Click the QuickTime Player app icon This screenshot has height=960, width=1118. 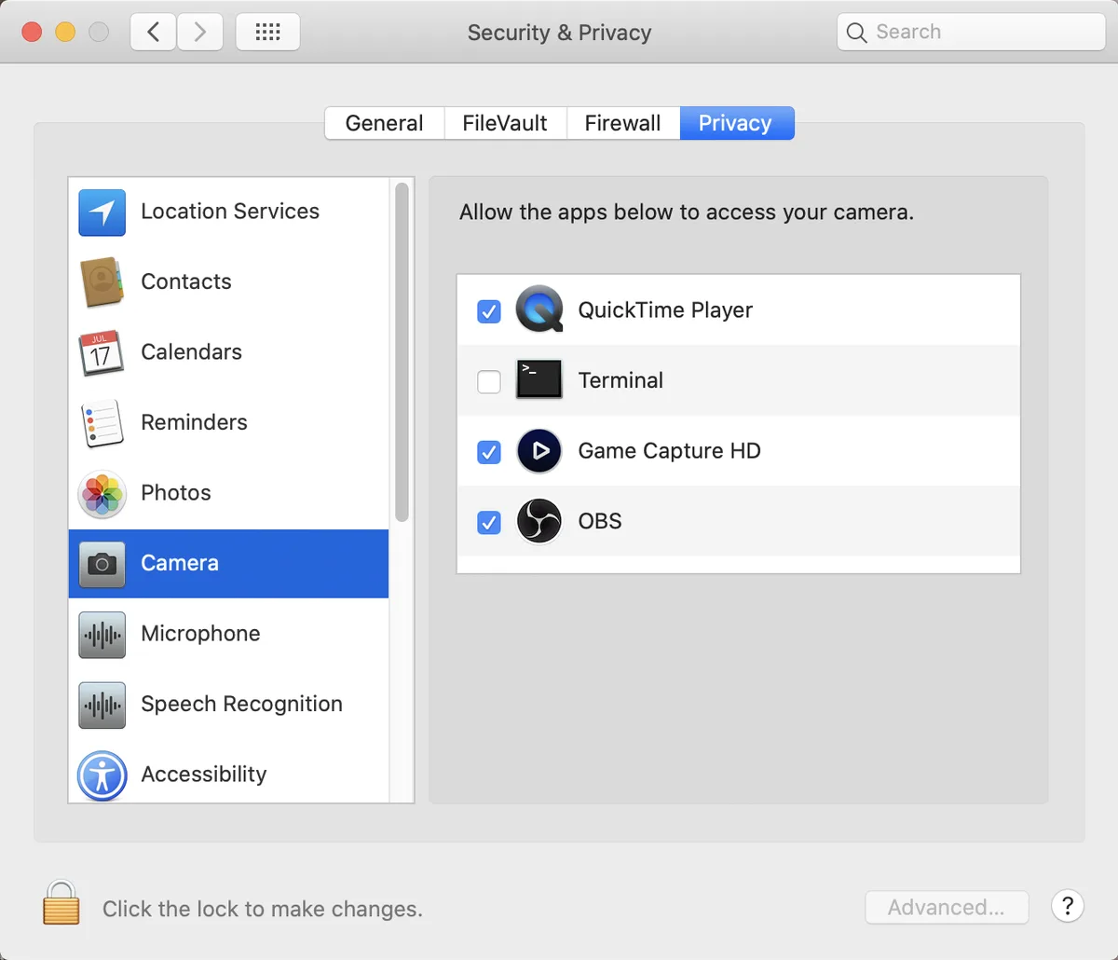point(539,309)
